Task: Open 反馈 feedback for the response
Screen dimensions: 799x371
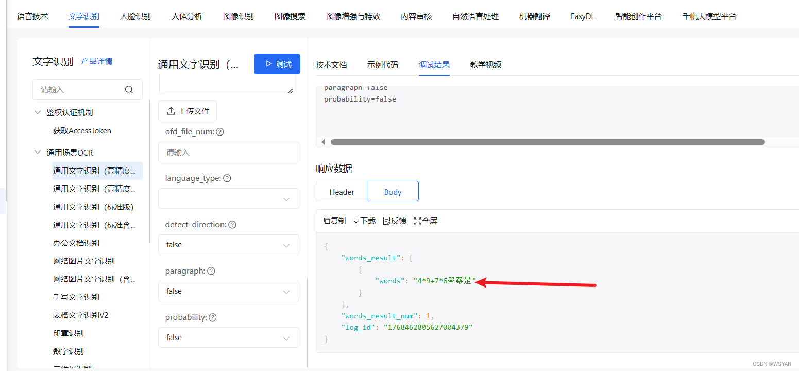Action: [x=395, y=221]
